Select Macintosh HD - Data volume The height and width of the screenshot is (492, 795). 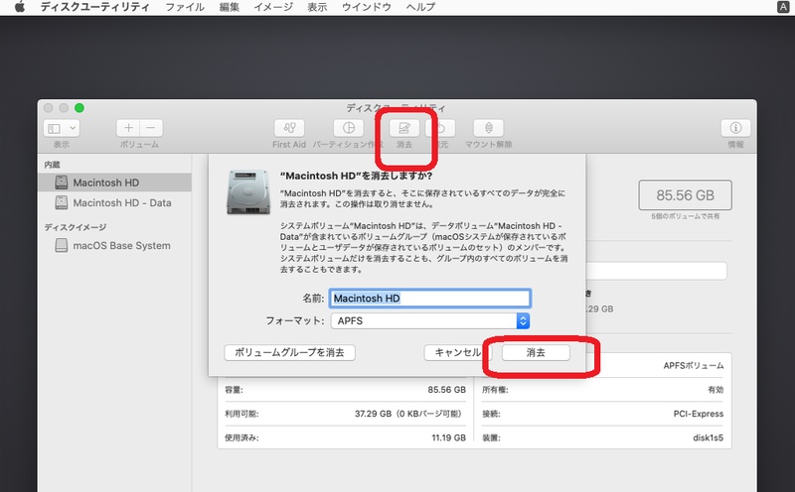[x=114, y=203]
